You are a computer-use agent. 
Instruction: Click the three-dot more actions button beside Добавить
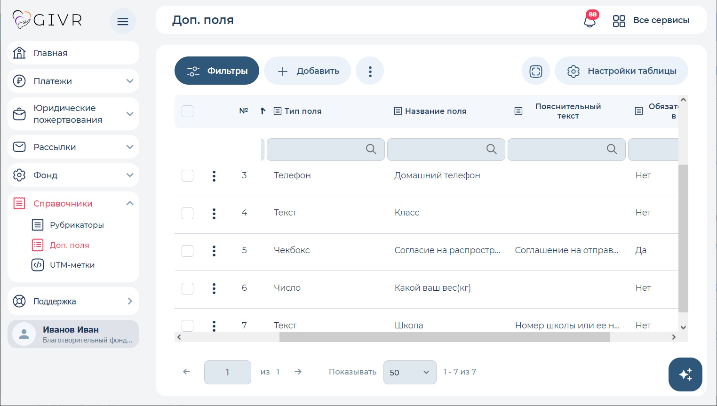[370, 71]
